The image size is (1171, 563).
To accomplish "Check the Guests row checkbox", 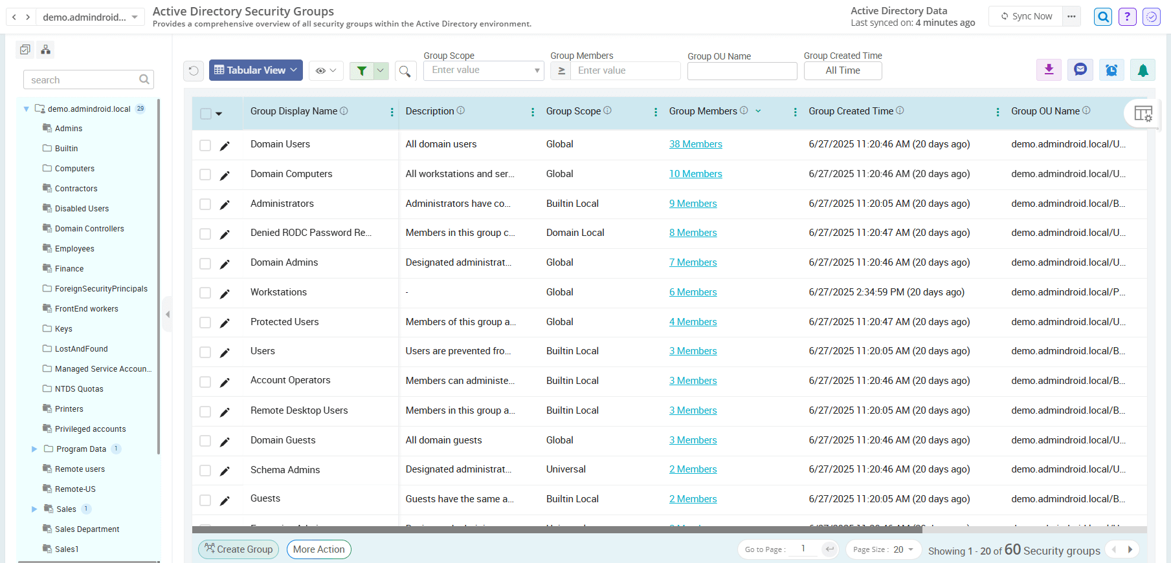I will (205, 500).
